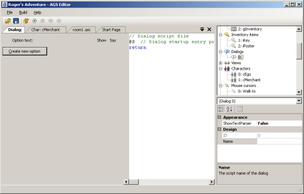
Task: Open the tab list dropdown arrow
Action: 202,29
